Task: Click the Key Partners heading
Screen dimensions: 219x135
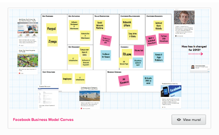Action: (48, 16)
